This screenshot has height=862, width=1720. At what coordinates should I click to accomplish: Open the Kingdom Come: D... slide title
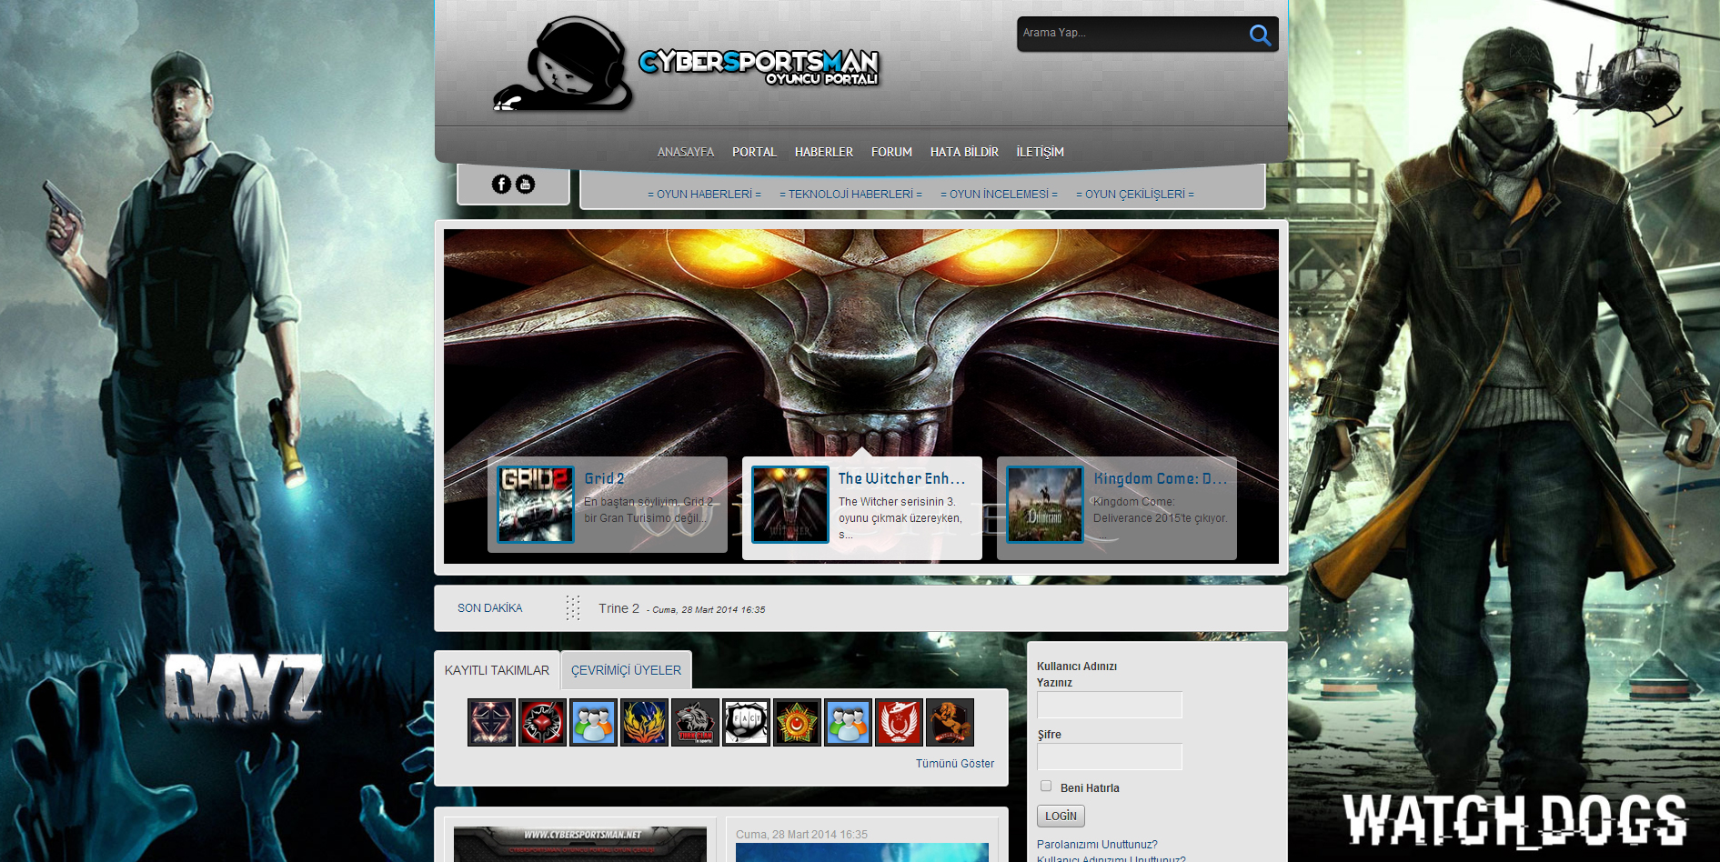[1160, 478]
